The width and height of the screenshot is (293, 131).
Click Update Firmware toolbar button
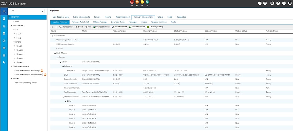[120, 27]
